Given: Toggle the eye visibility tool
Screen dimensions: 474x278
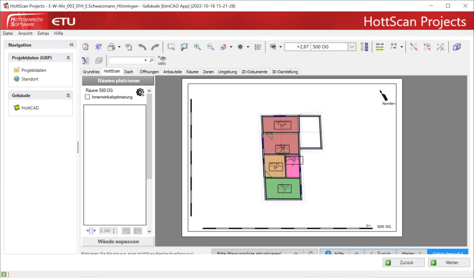Looking at the screenshot, I should click(273, 47).
